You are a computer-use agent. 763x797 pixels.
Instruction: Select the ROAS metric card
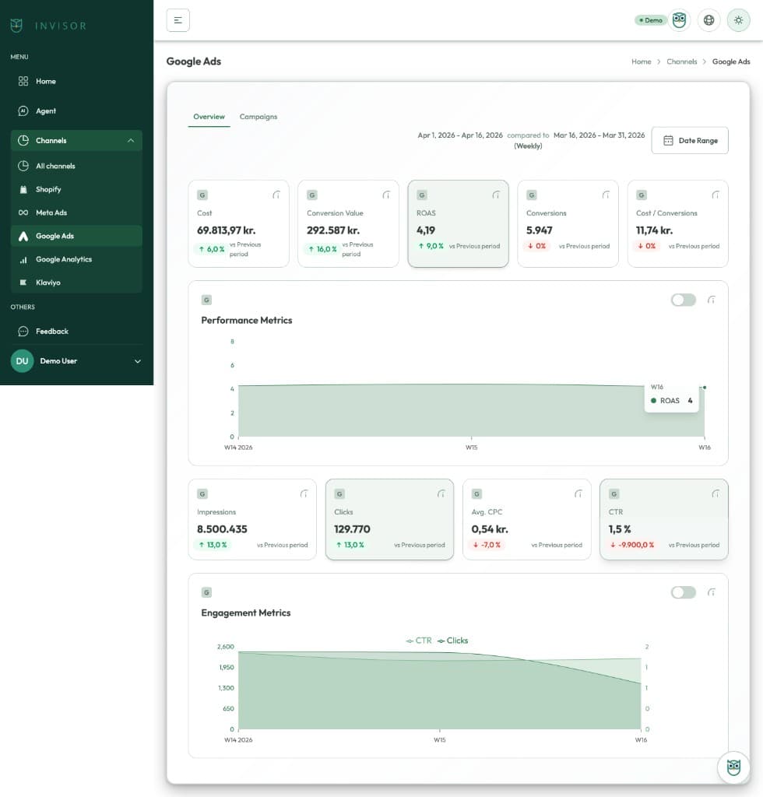point(458,223)
